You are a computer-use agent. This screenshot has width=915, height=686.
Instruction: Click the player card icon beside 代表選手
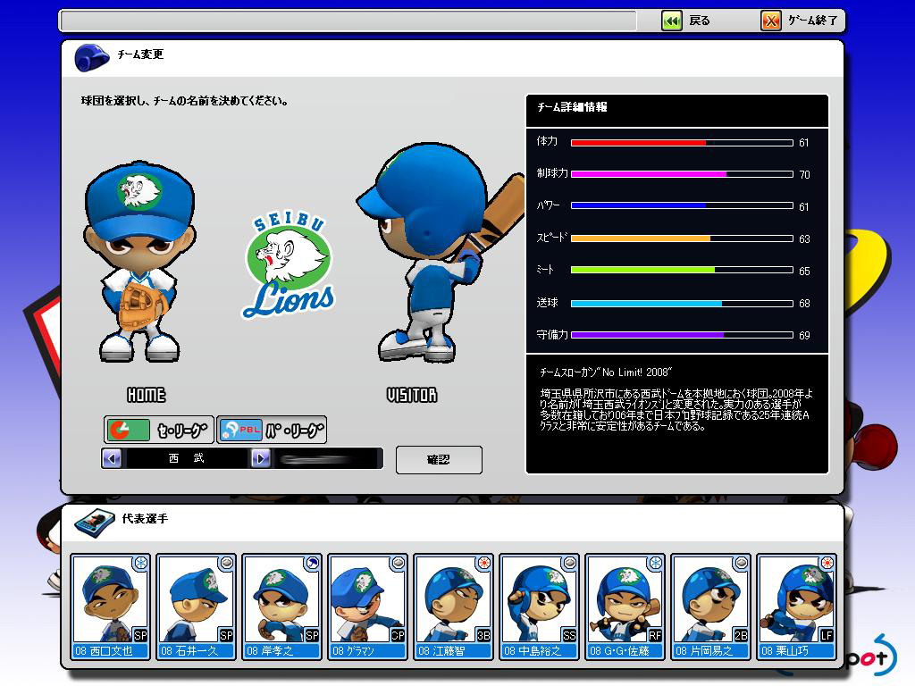pyautogui.click(x=94, y=523)
